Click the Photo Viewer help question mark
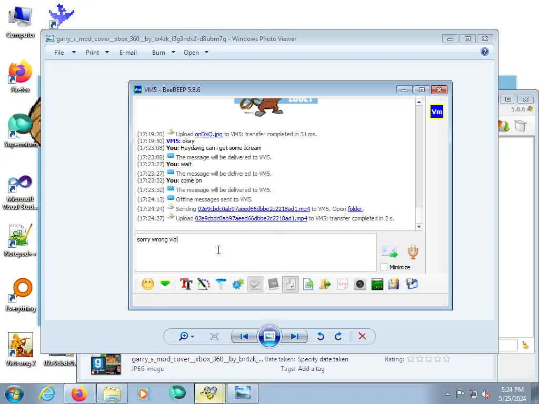 485,52
